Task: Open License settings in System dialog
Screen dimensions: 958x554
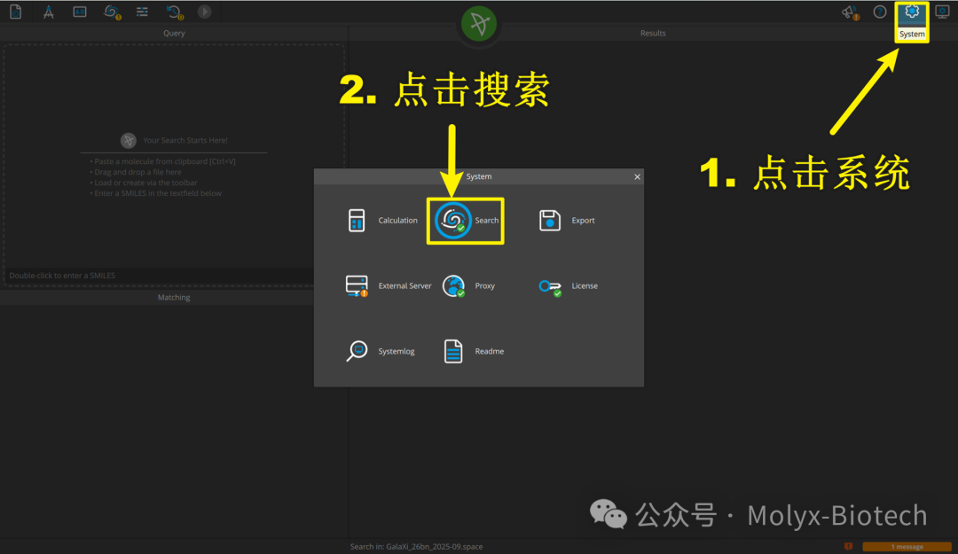Action: 569,285
